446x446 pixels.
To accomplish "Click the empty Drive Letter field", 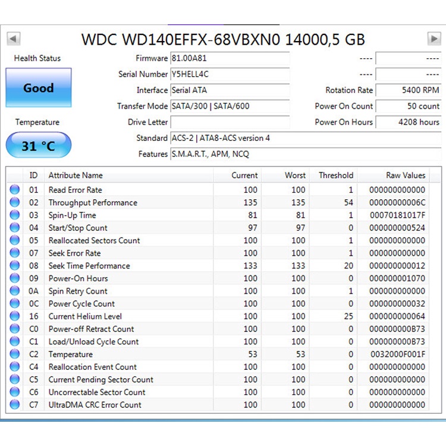I will [x=230, y=122].
